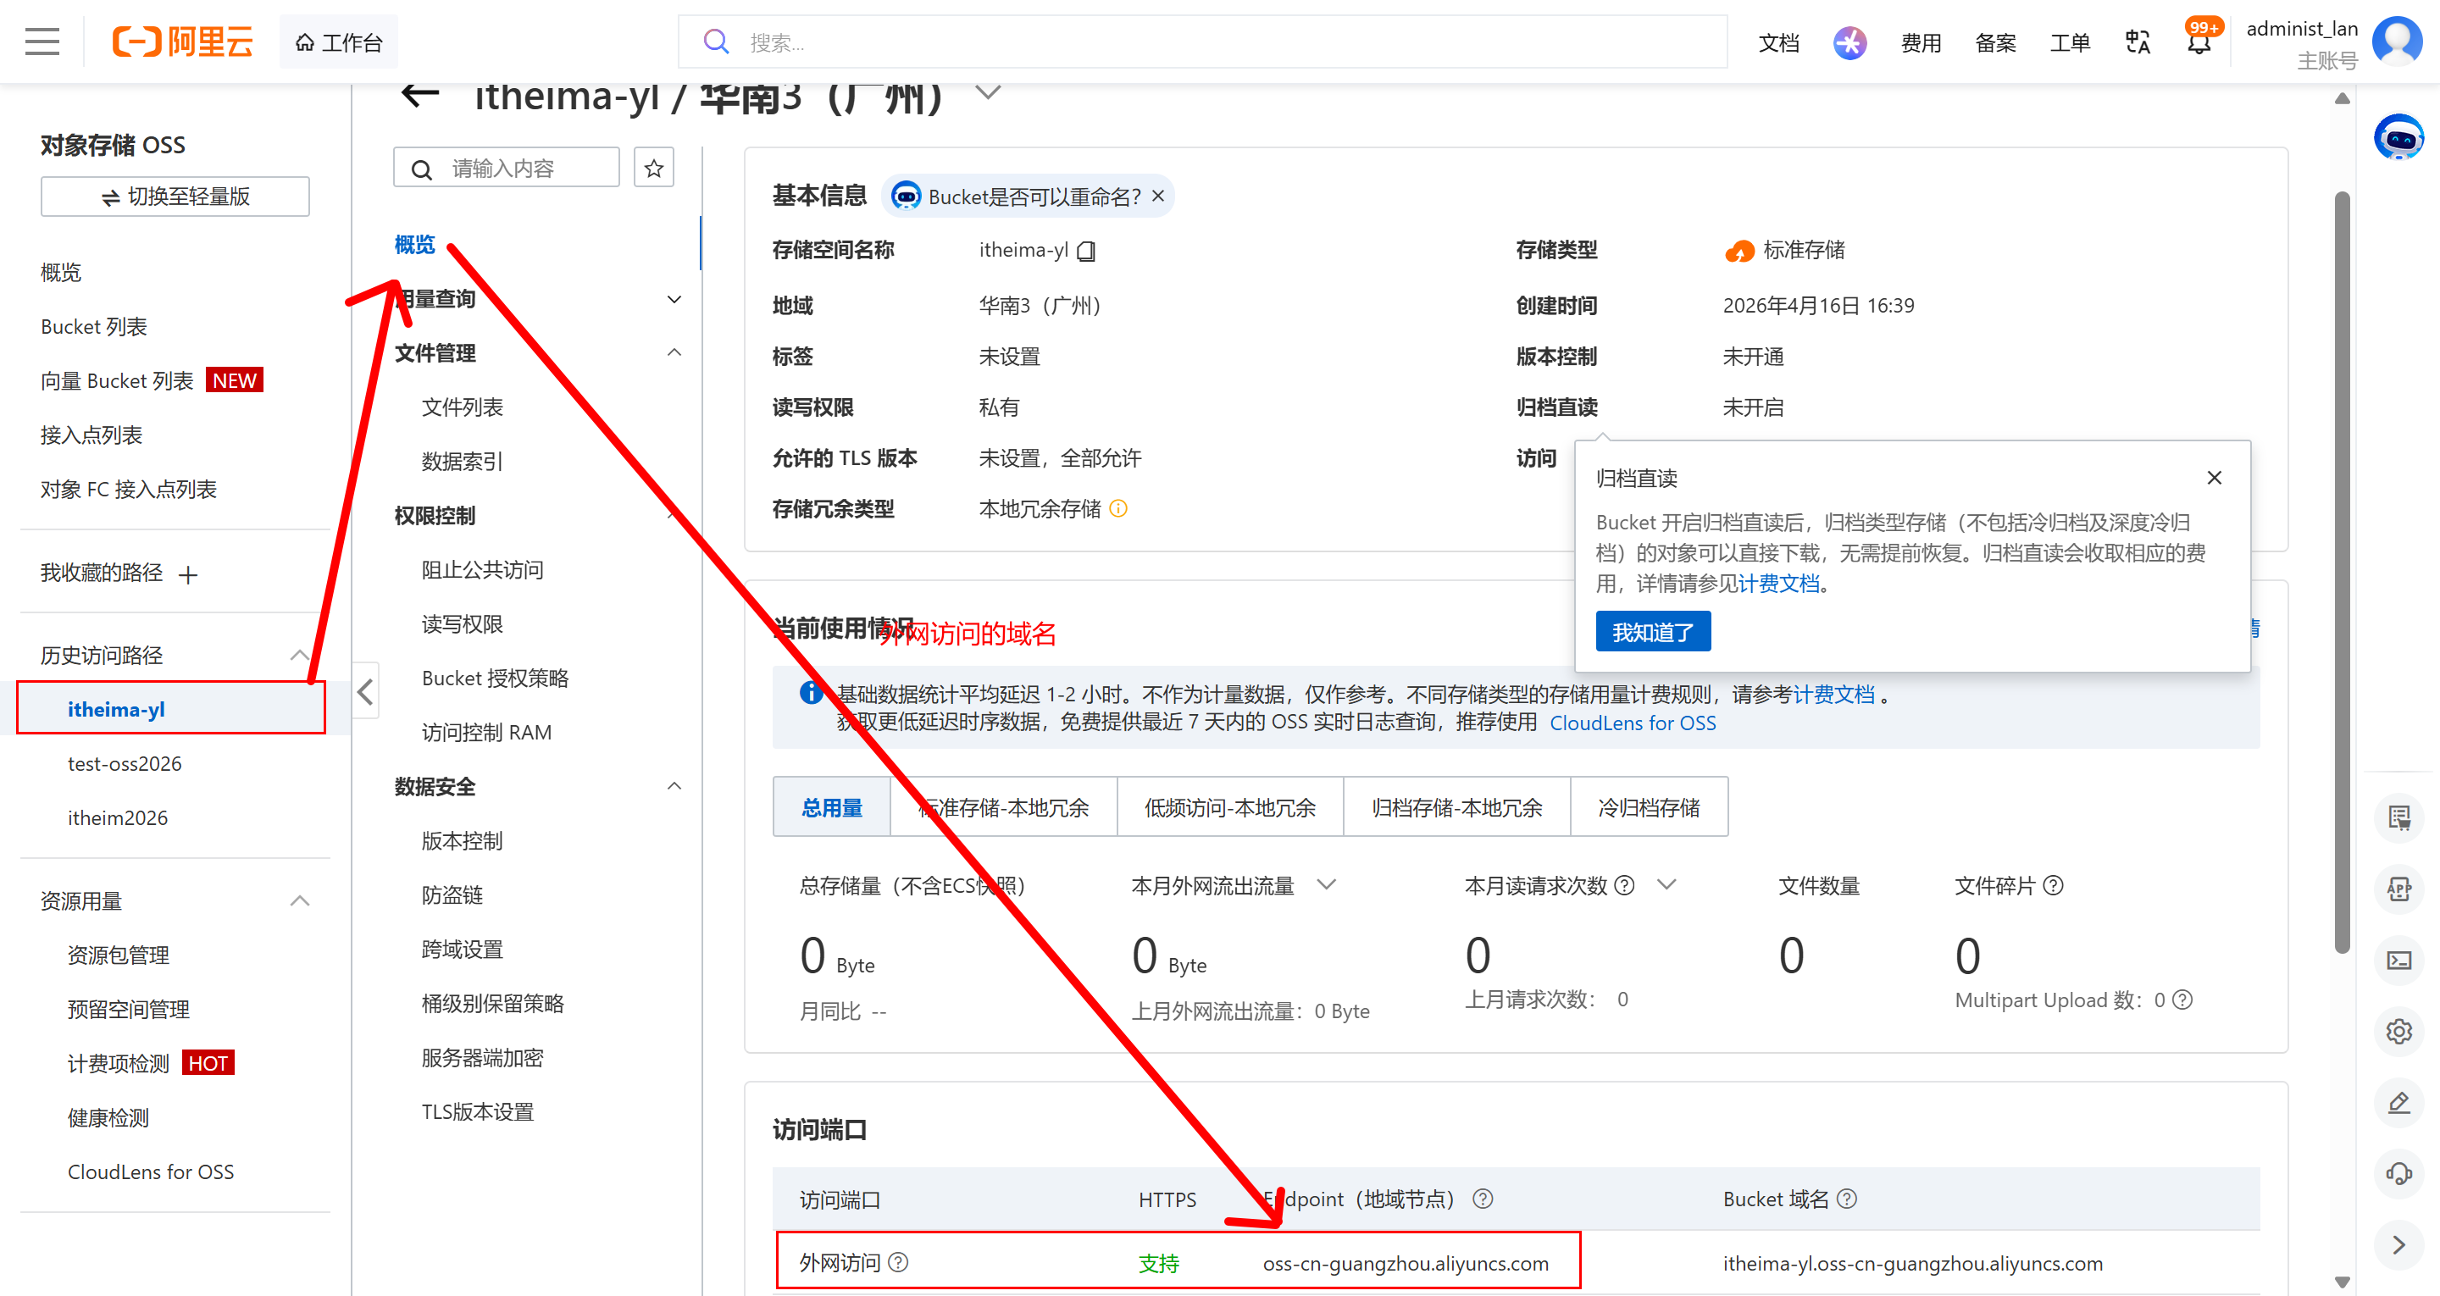Open the AI assistant star icon
This screenshot has width=2440, height=1296.
coord(1849,42)
